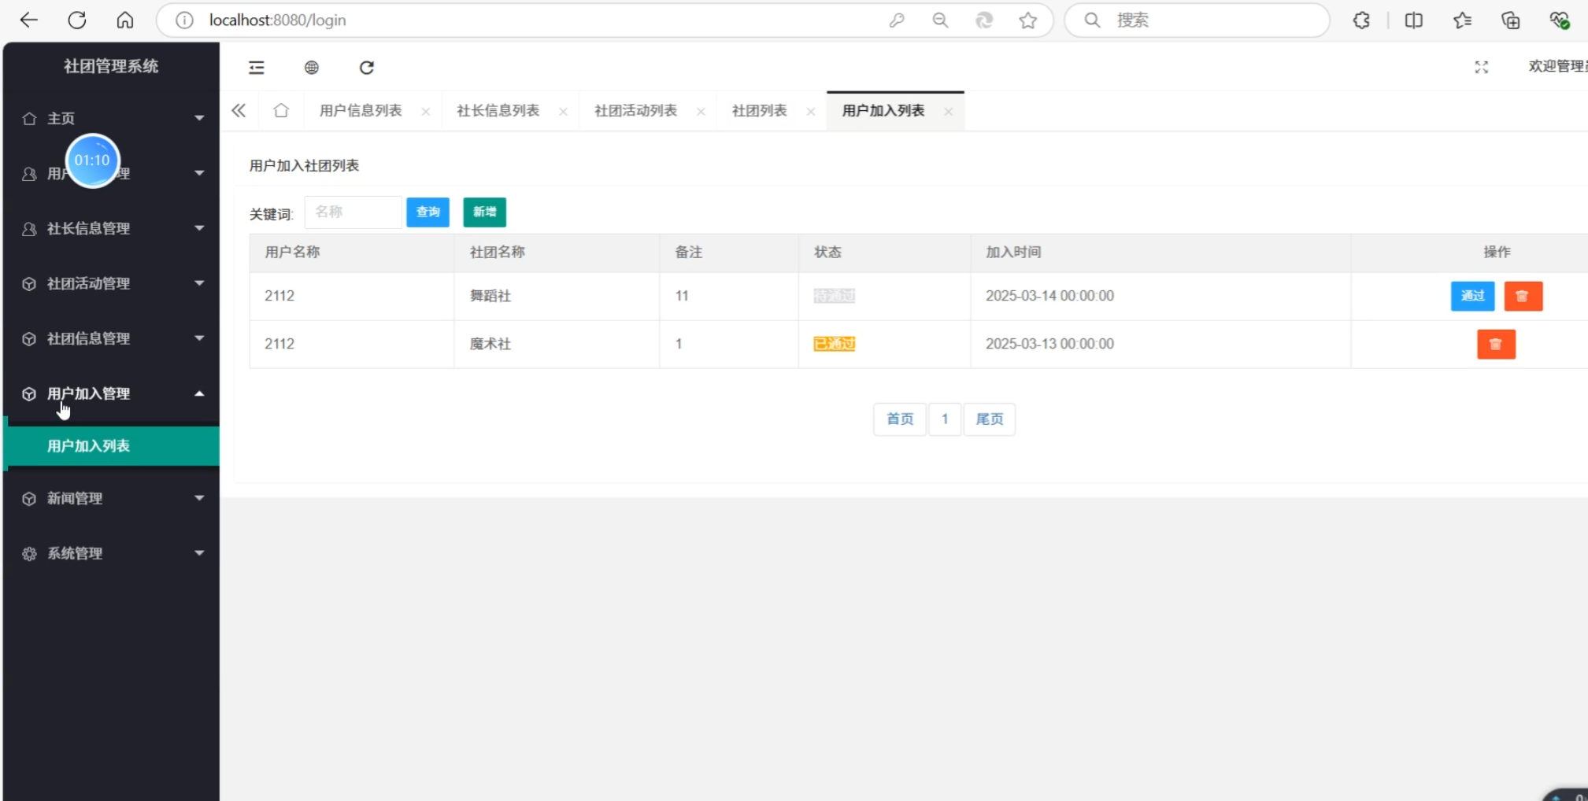
Task: Click the 查询 search button
Action: coord(428,212)
